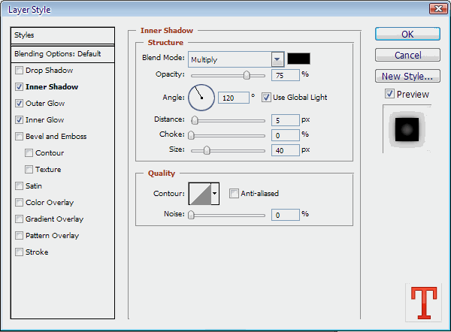
Task: Uncheck the Inner Shadow checkbox
Action: [19, 87]
